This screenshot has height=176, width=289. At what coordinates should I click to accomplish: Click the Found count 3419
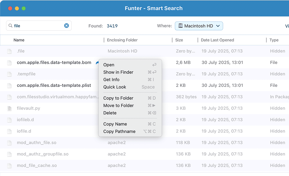pyautogui.click(x=112, y=26)
